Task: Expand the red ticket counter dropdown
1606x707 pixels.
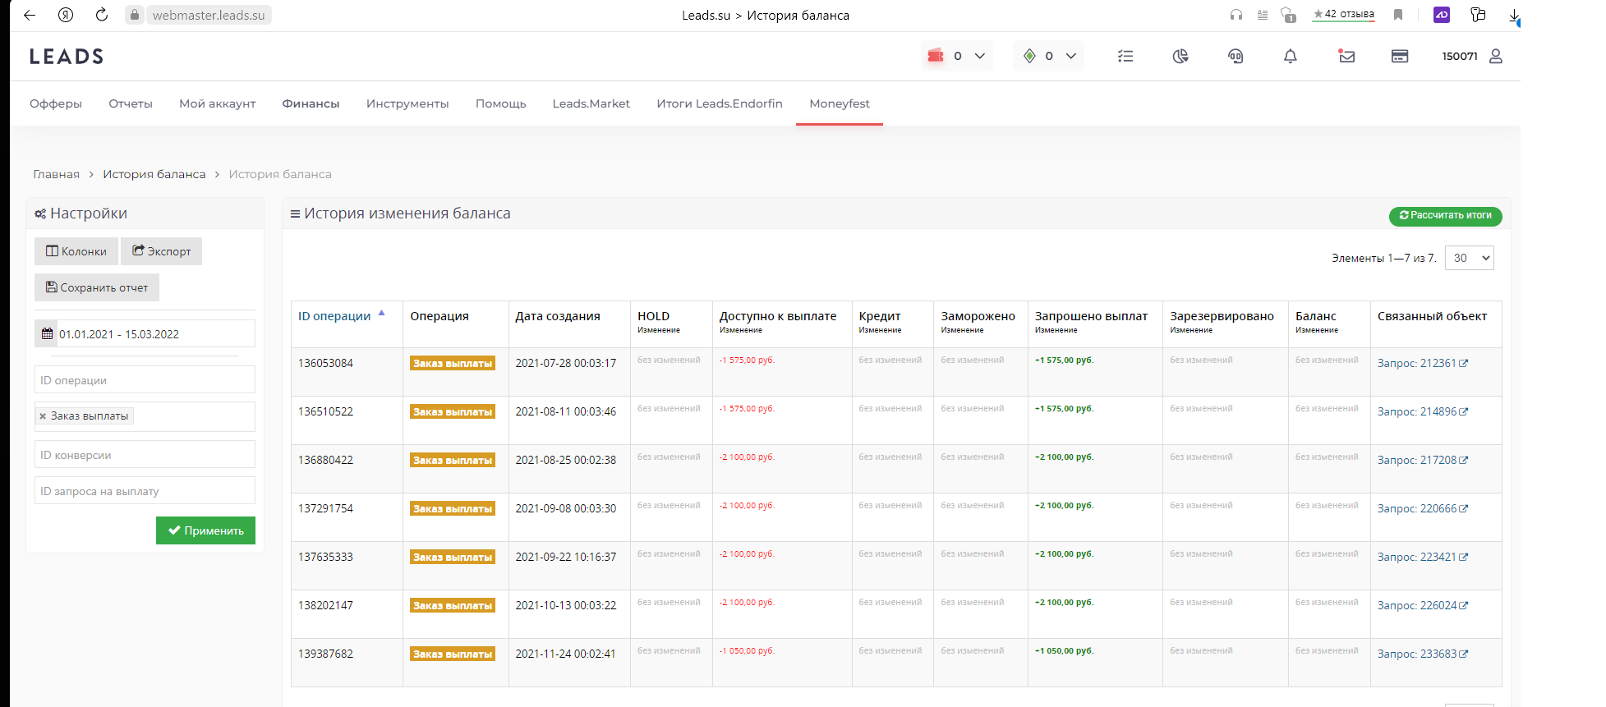Action: (980, 56)
